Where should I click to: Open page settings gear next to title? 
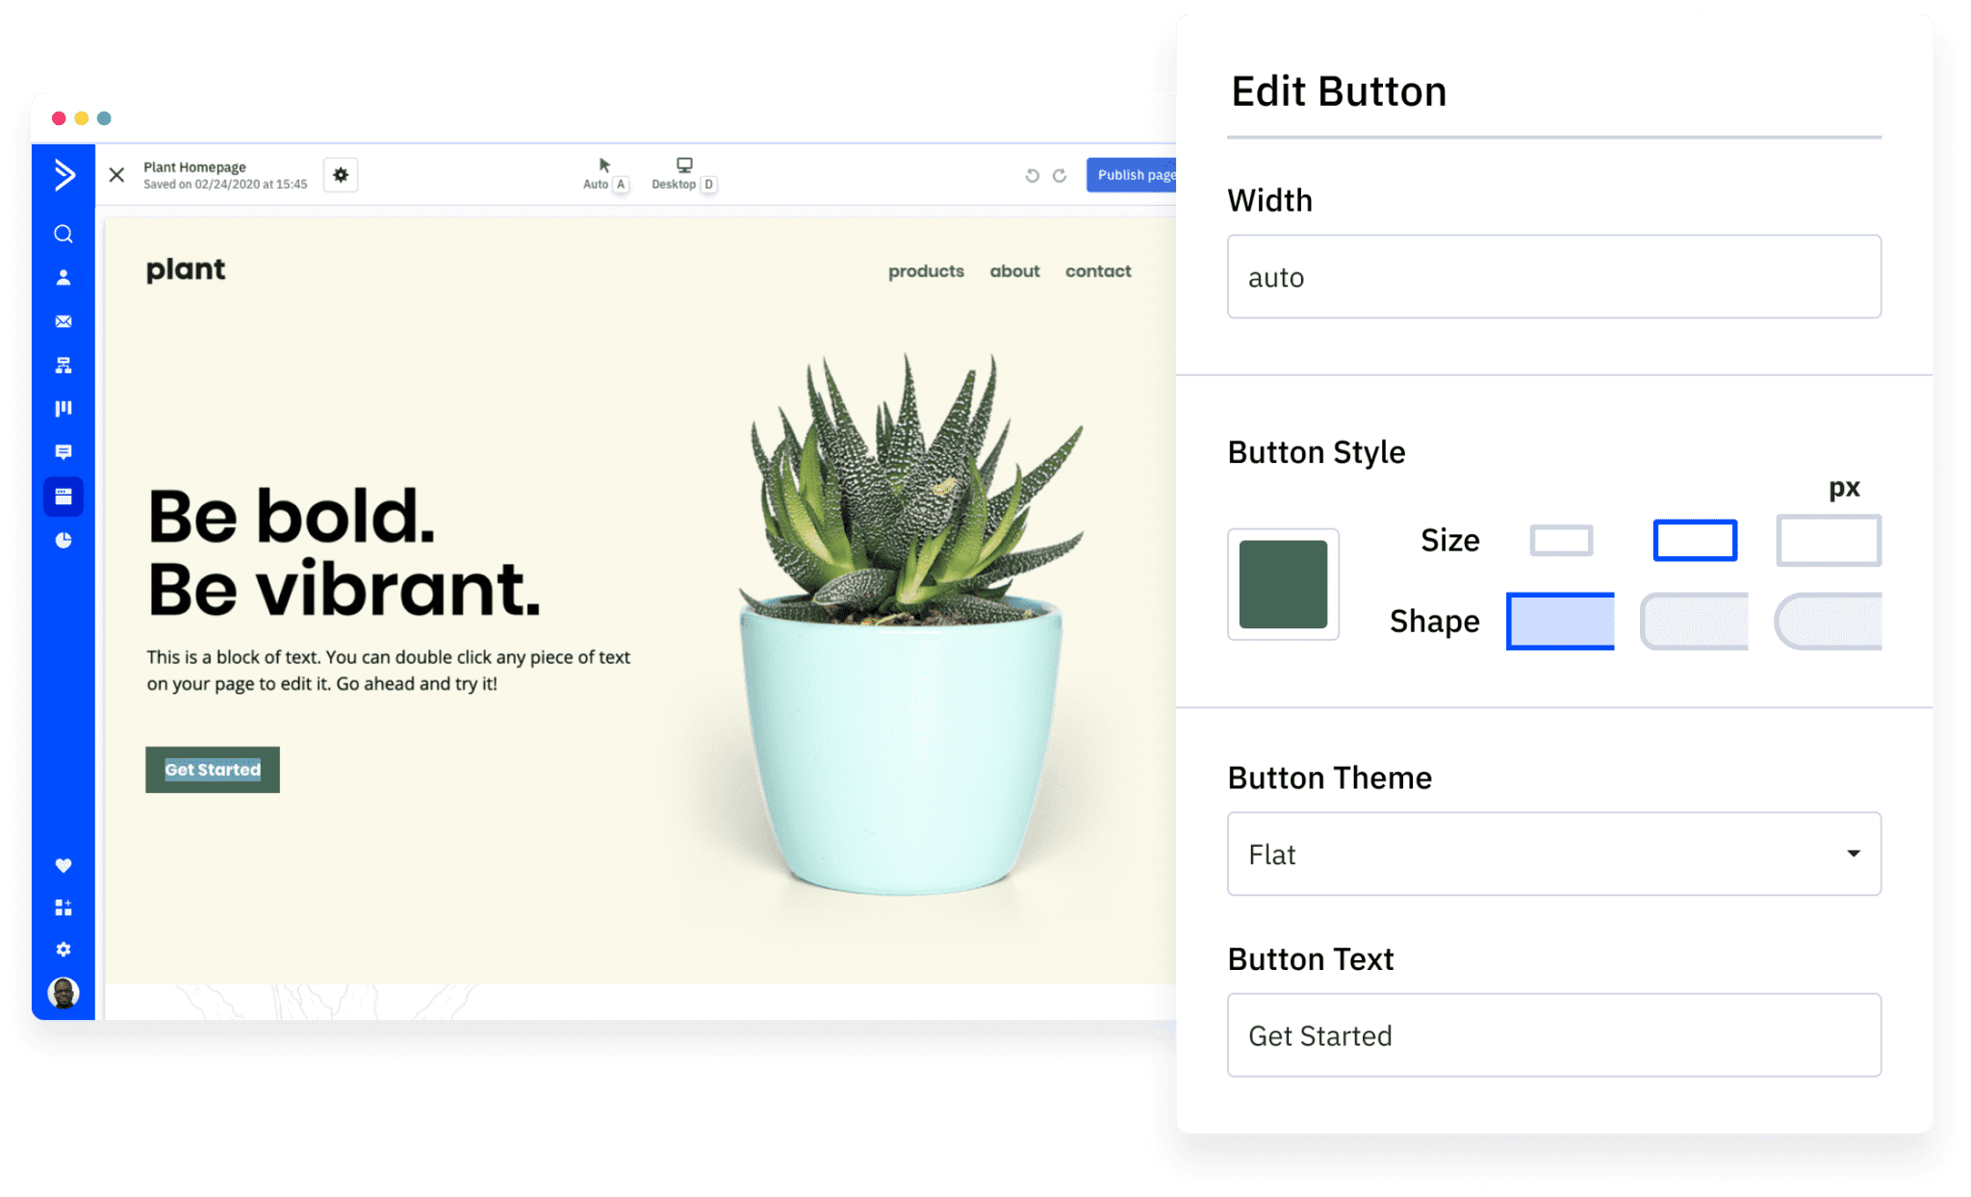click(x=341, y=175)
